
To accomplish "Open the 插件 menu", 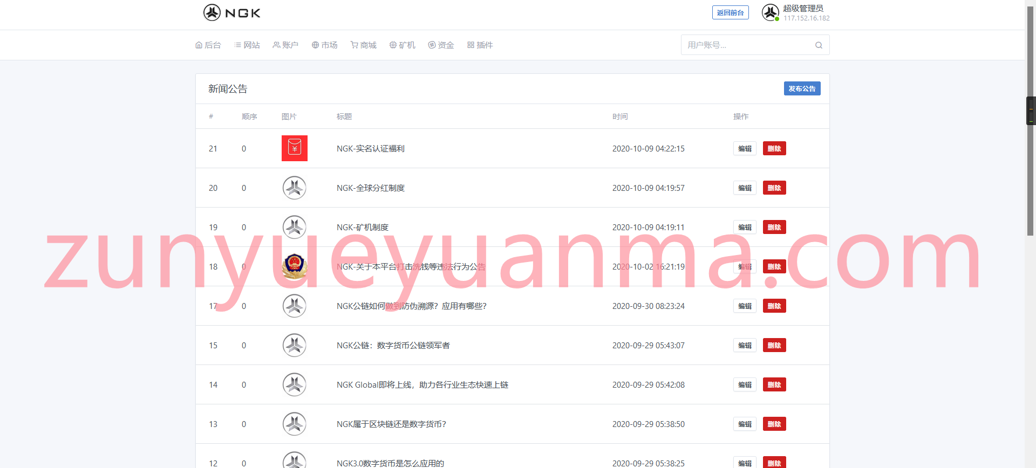I will pos(480,45).
